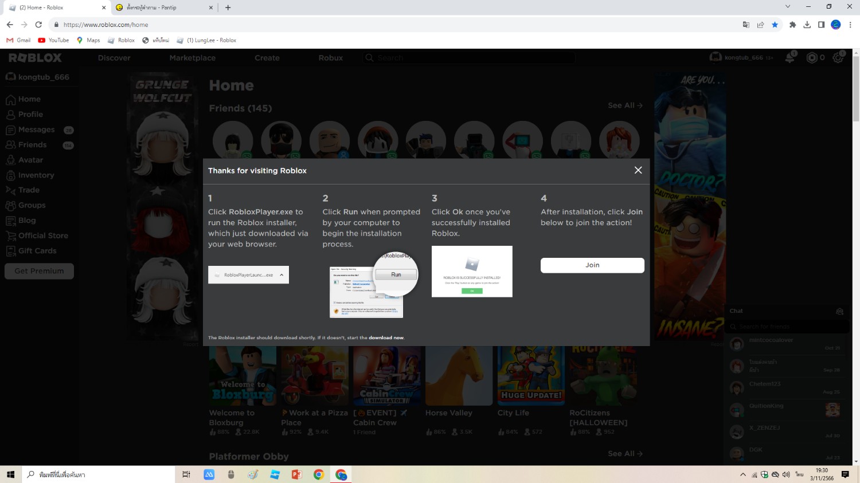This screenshot has height=483, width=860.
Task: Open the Discover tab in Roblox navbar
Action: pos(114,58)
